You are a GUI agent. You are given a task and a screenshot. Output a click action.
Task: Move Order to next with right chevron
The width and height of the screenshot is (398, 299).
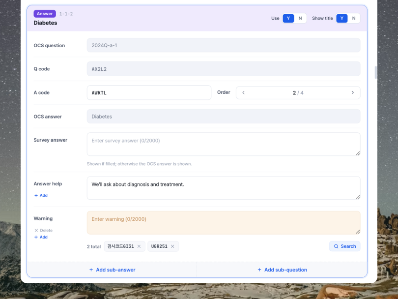click(353, 93)
